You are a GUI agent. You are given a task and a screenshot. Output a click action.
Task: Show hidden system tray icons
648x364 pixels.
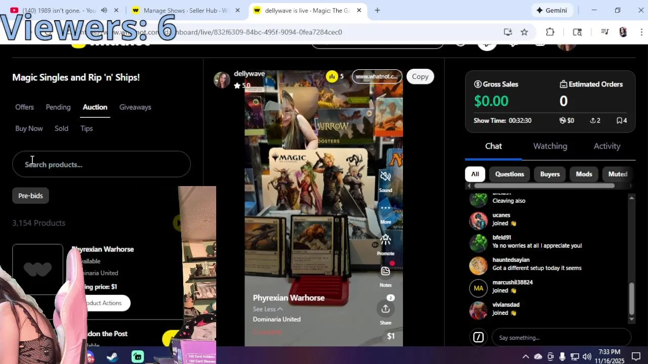tap(525, 356)
